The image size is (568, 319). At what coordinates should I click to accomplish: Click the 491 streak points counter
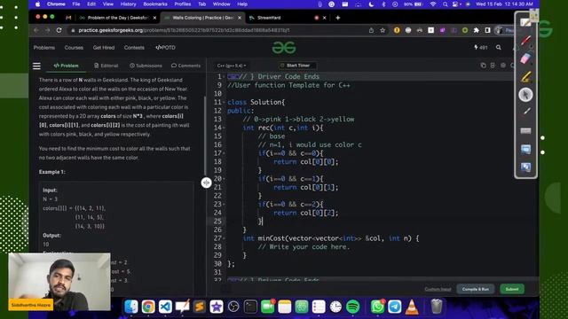[x=481, y=47]
